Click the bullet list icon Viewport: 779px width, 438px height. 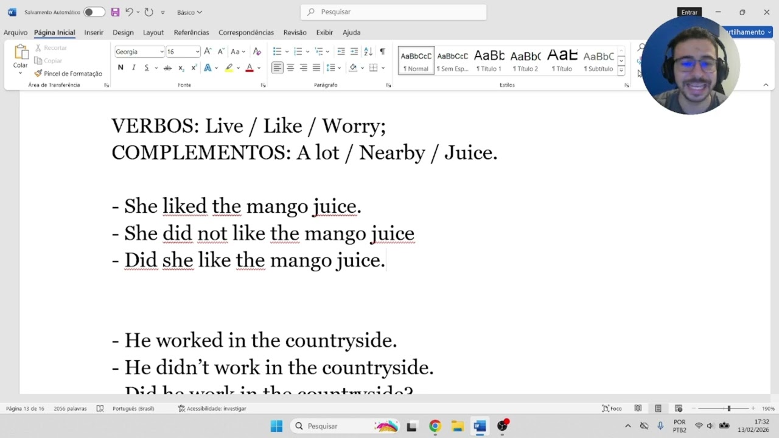tap(277, 52)
